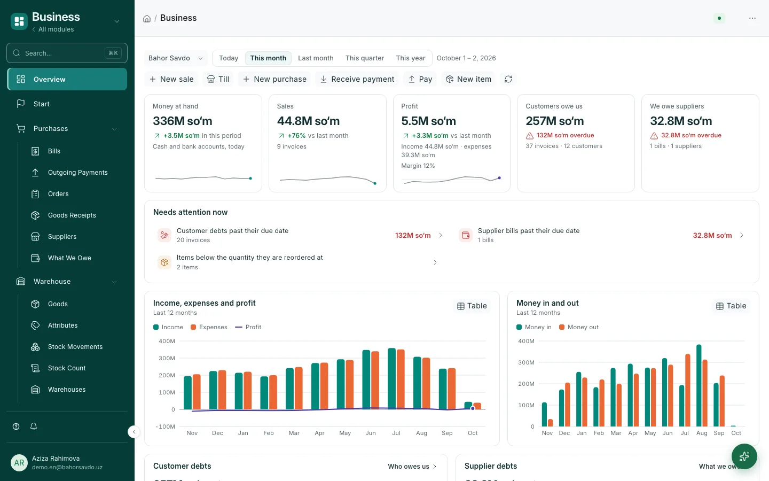Open Suppliers in the sidebar
This screenshot has height=481, width=769.
click(73, 237)
